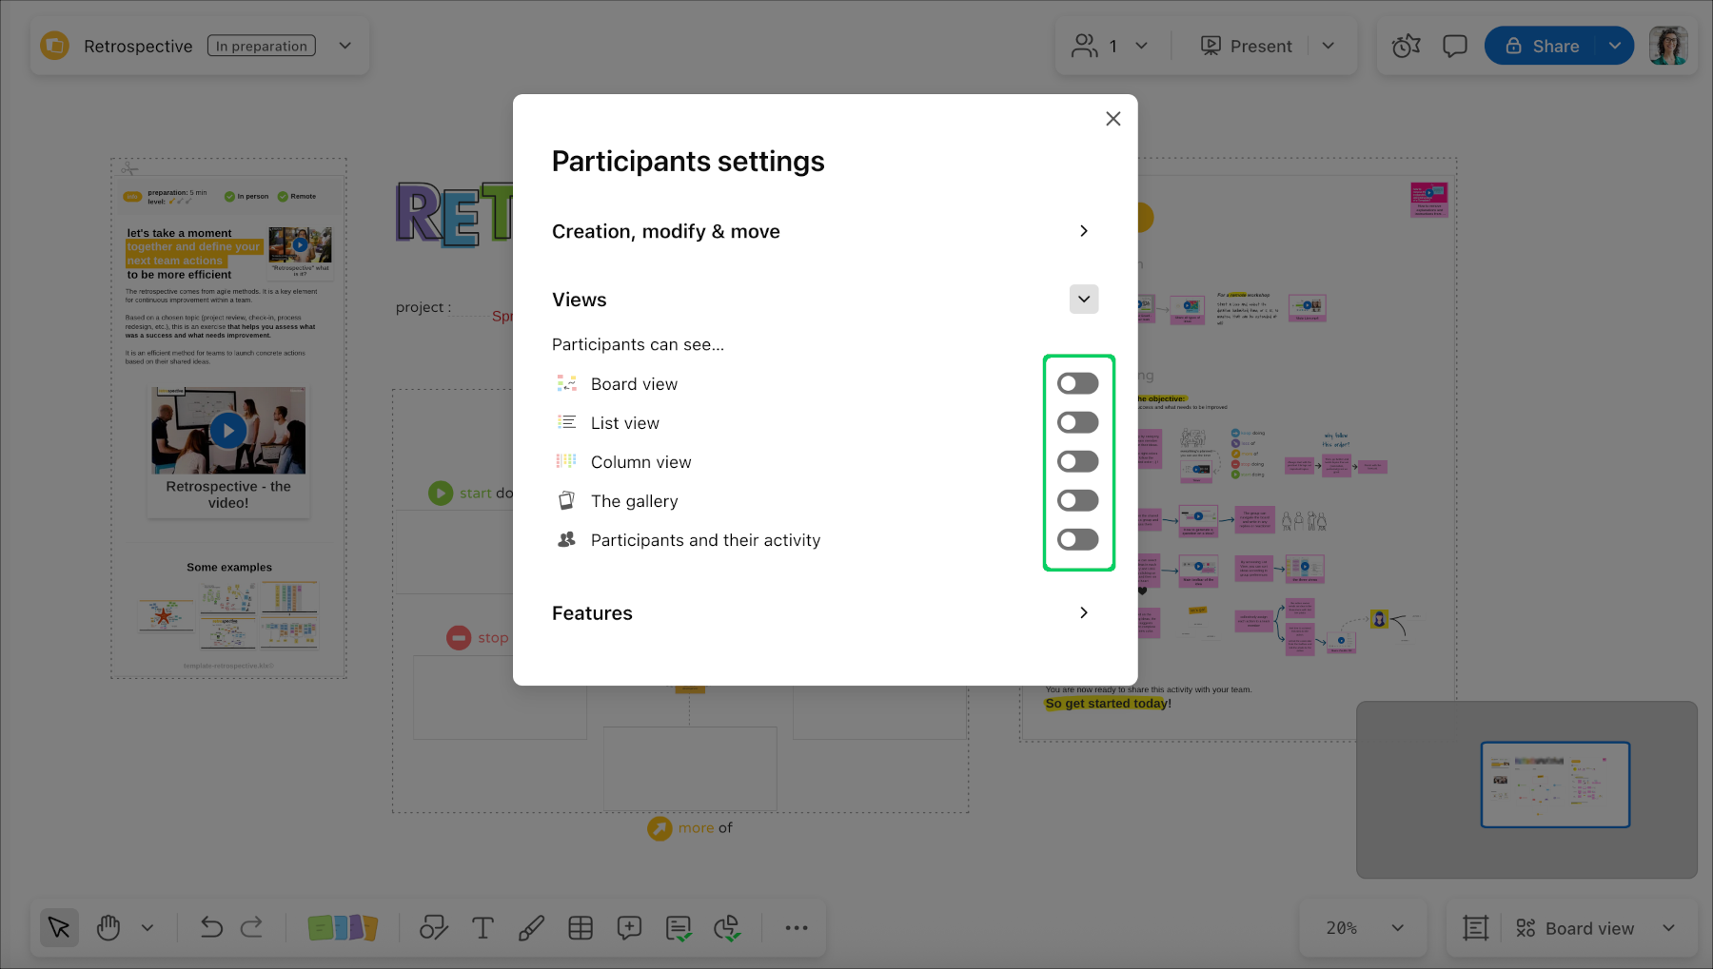Turn on The gallery toggle
Screen dimensions: 1713x969
pyautogui.click(x=1077, y=500)
